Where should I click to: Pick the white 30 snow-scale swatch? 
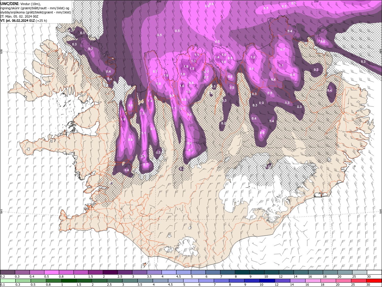374,272
